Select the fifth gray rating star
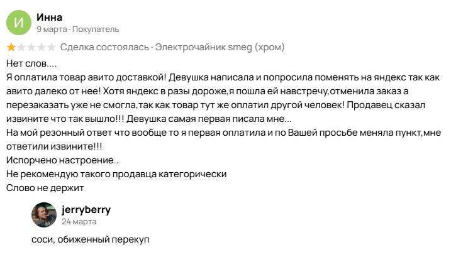Screen dimensions: 468x257 point(52,47)
